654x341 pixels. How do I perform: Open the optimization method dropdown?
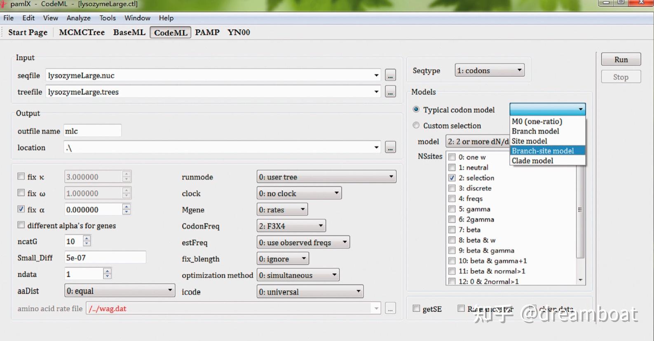point(298,275)
